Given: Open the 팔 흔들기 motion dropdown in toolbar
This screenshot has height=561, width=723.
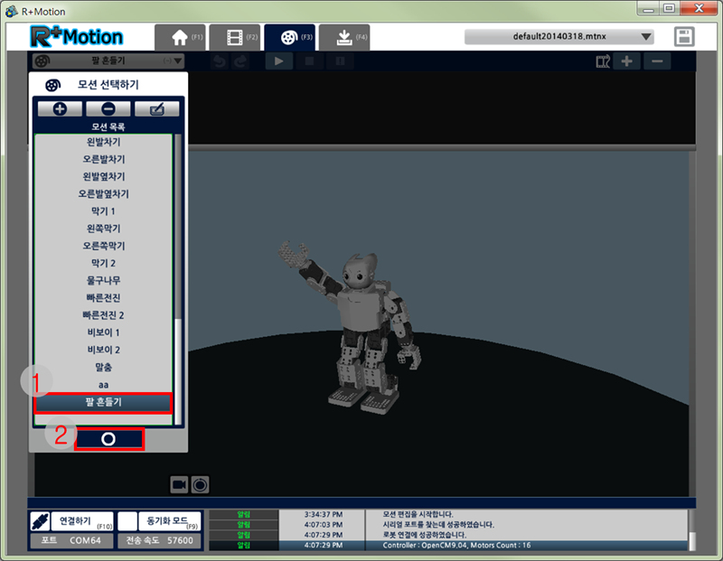Looking at the screenshot, I should (108, 61).
